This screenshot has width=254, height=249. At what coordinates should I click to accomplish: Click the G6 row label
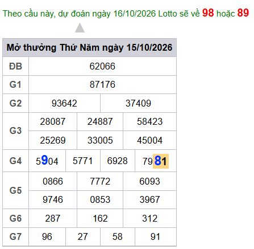tap(15, 218)
